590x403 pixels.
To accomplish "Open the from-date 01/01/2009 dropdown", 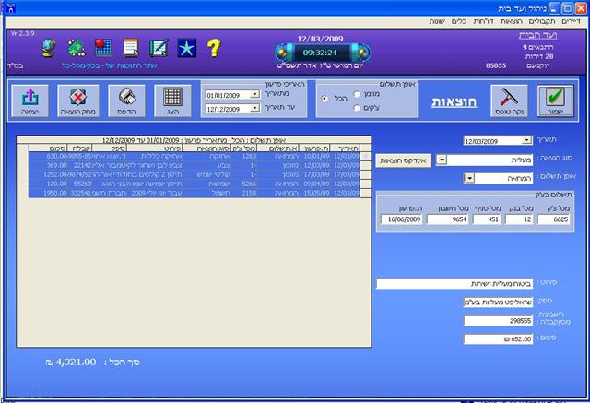I will (x=254, y=94).
